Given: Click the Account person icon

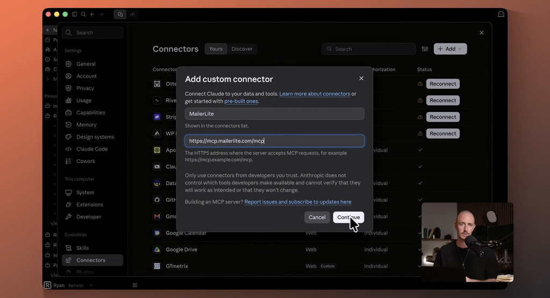Looking at the screenshot, I should pos(68,76).
